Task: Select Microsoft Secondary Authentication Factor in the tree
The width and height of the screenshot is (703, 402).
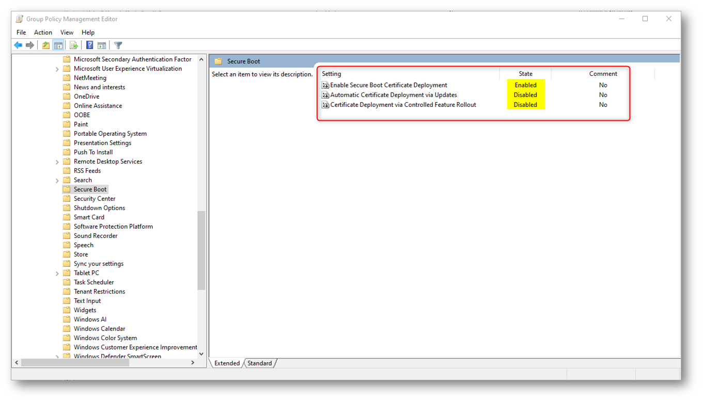Action: pos(132,59)
